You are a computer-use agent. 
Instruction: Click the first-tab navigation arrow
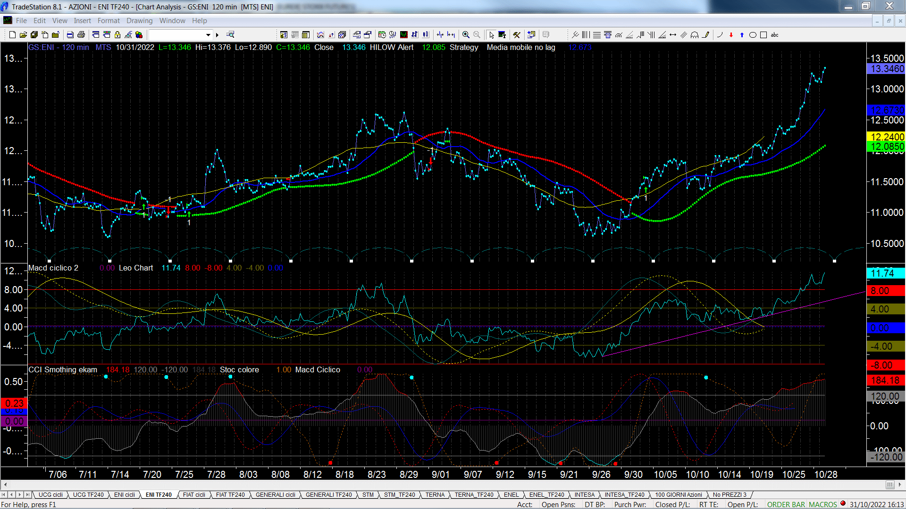[x=4, y=494]
